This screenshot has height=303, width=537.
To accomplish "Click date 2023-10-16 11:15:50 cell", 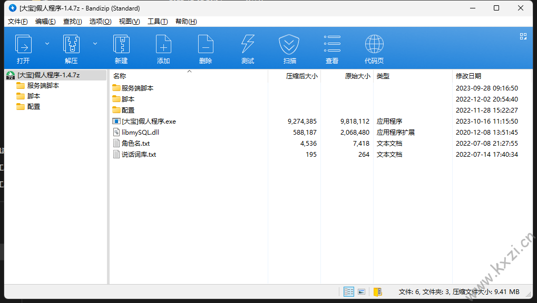I will point(486,122).
